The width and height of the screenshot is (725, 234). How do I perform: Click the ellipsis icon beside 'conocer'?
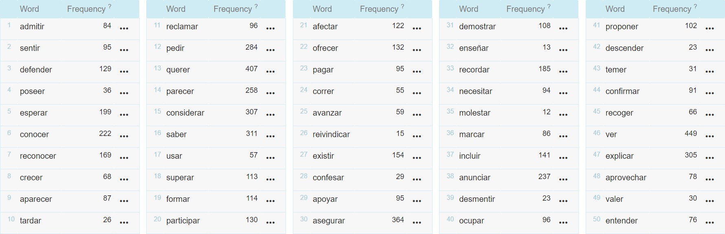click(124, 136)
